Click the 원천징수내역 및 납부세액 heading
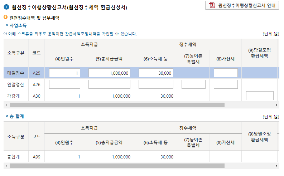 tap(34, 18)
